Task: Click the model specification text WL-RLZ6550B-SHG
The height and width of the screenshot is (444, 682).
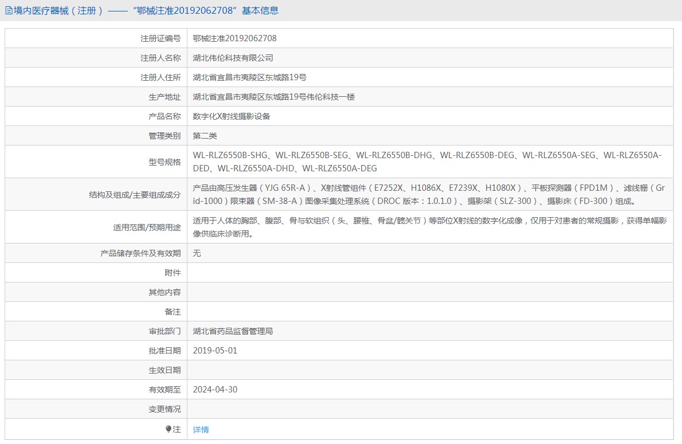Action: (230, 155)
